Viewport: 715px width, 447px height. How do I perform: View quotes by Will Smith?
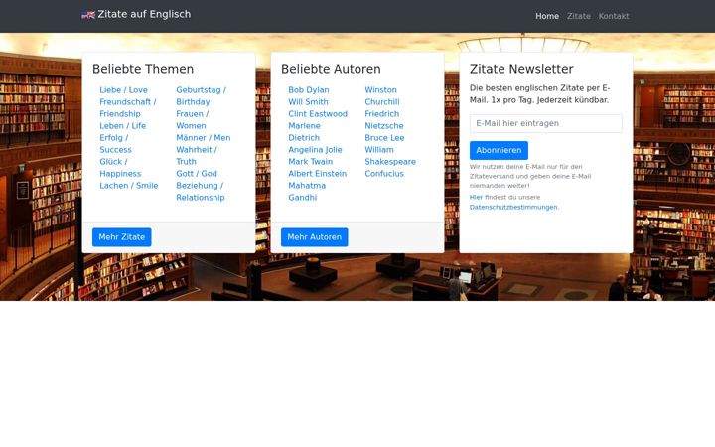coord(308,102)
